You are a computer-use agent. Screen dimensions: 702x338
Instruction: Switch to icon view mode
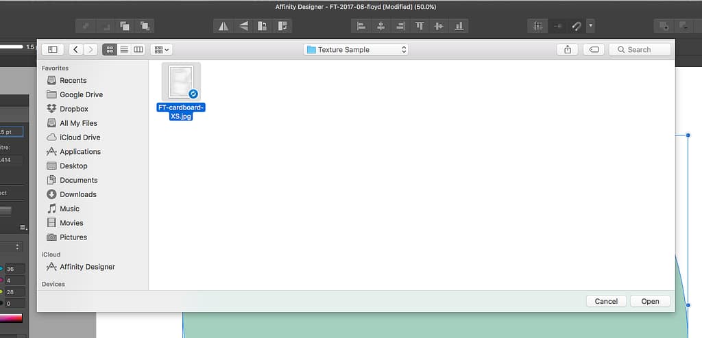coord(110,50)
